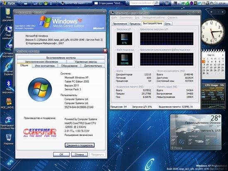Screen dimensions: 228x171
Task: Click Отмена in system properties dialog
Action: click(x=80, y=154)
